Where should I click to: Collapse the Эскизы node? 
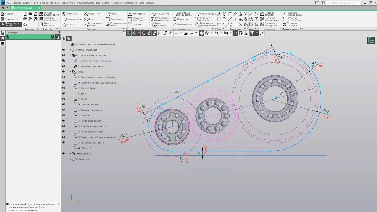click(x=71, y=72)
